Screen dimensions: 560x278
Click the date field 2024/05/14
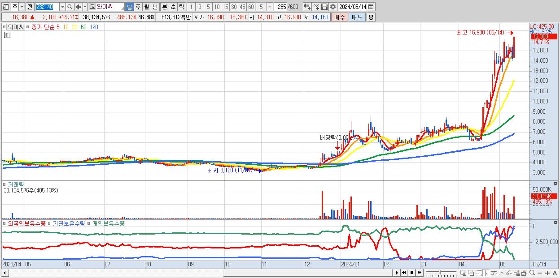point(352,7)
